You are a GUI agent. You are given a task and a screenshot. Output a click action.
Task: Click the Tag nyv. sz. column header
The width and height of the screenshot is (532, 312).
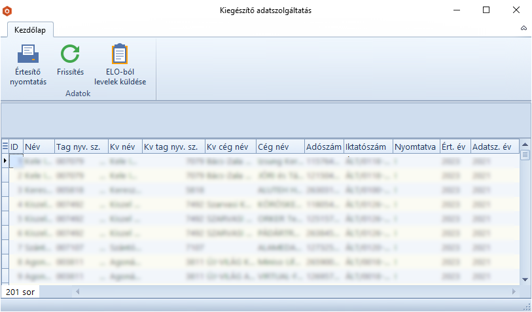(80, 147)
